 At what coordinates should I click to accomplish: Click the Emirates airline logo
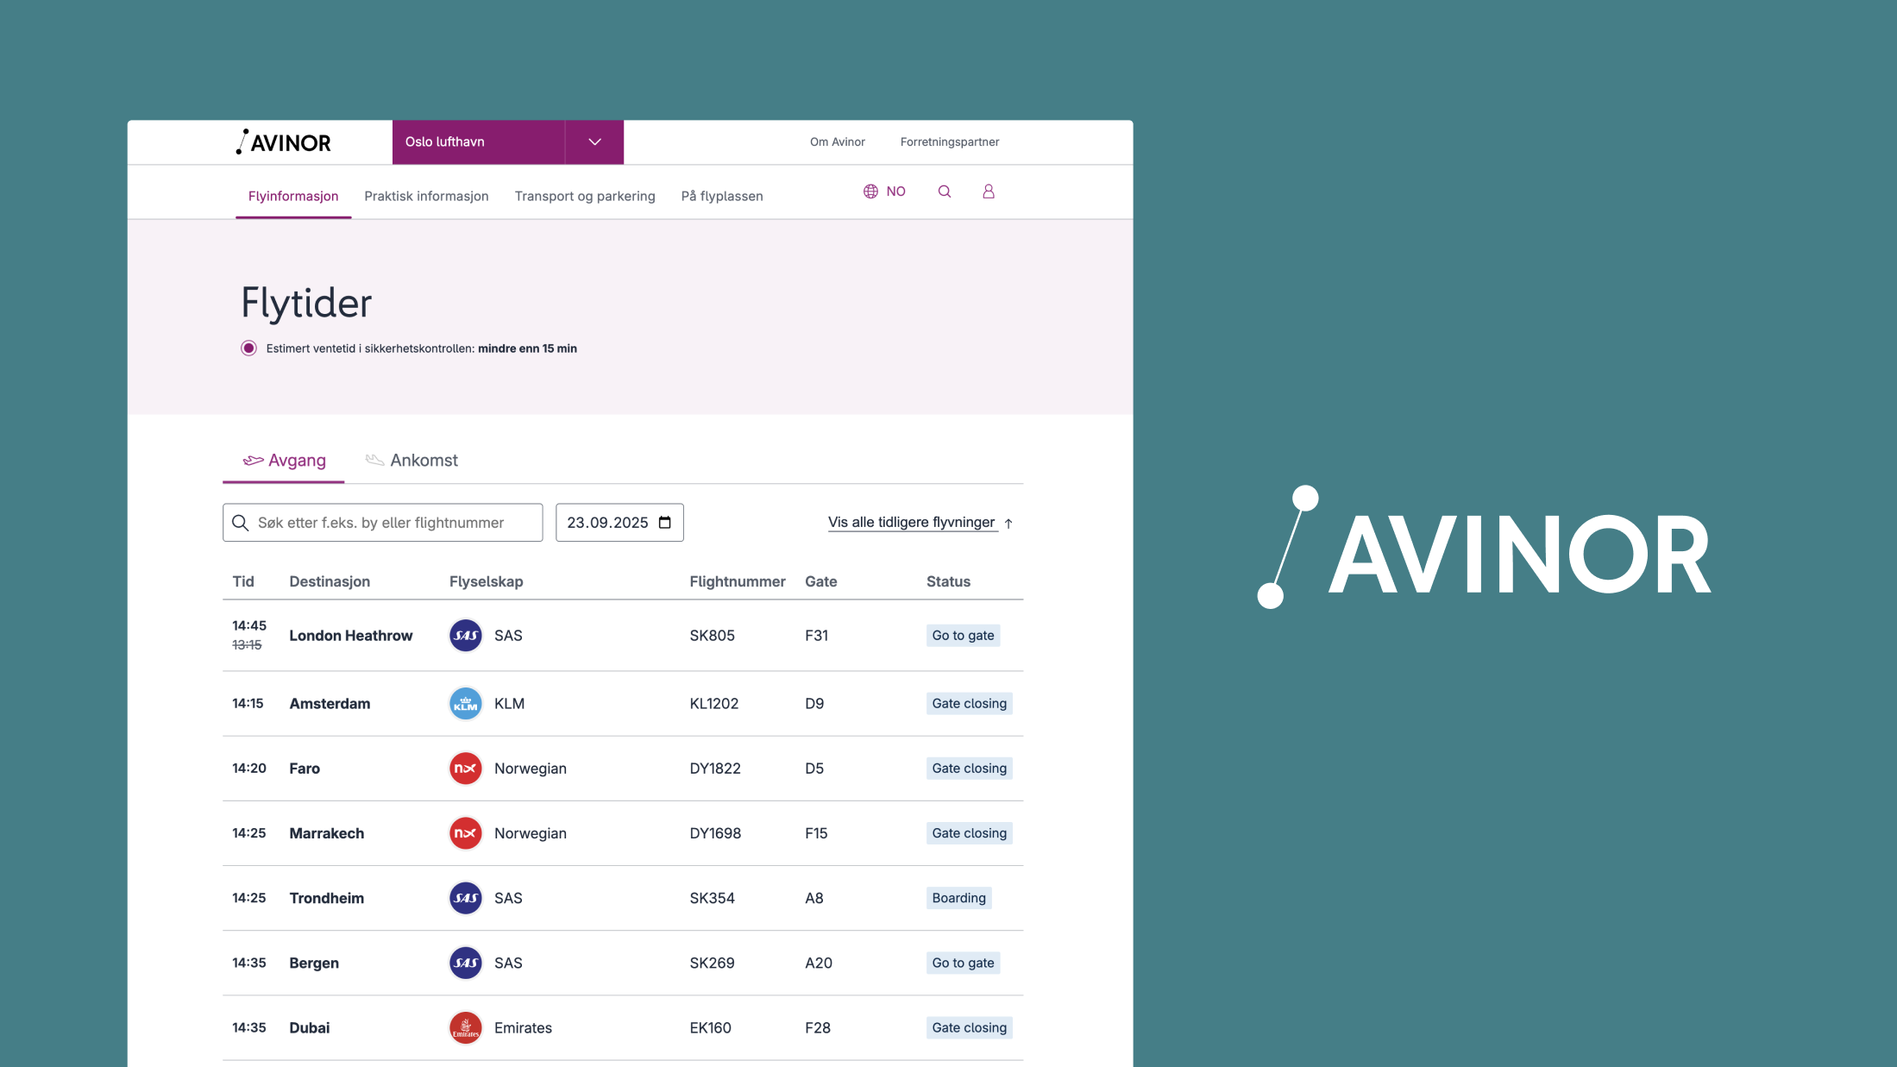466,1027
